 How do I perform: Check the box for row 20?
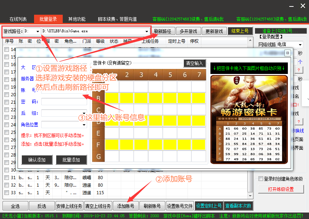(x=7, y=94)
